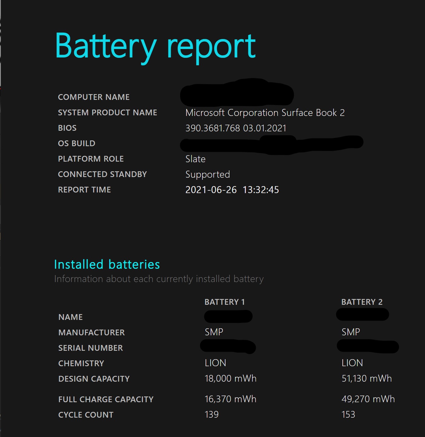Click the Slate platform role value
The image size is (425, 437).
195,159
